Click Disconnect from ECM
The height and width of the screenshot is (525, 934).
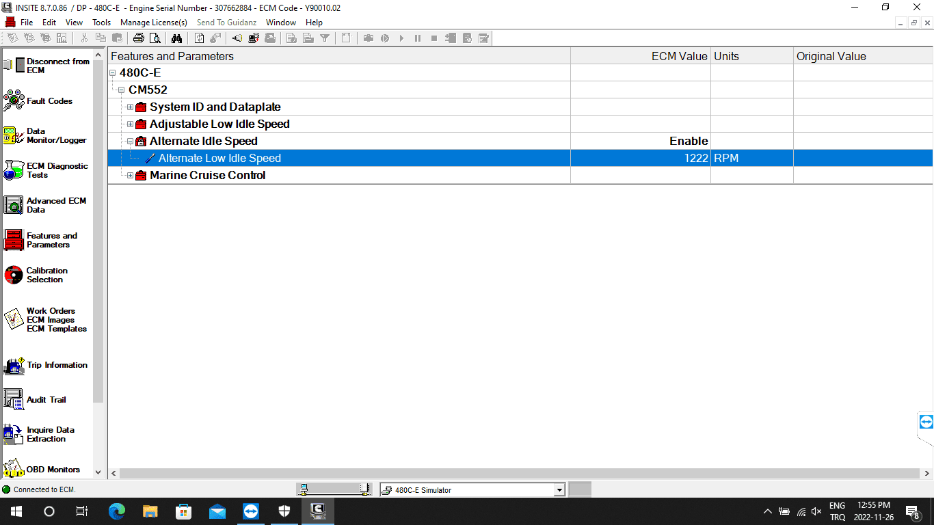(14, 66)
